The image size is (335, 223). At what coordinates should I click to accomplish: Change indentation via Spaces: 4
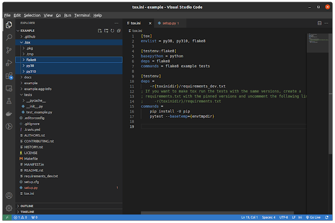point(269,217)
